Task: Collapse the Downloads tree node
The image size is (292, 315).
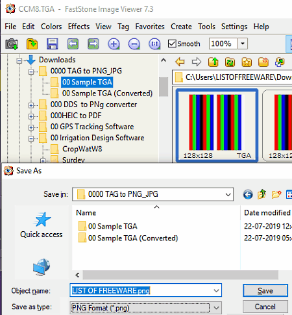Action: pyautogui.click(x=19, y=60)
